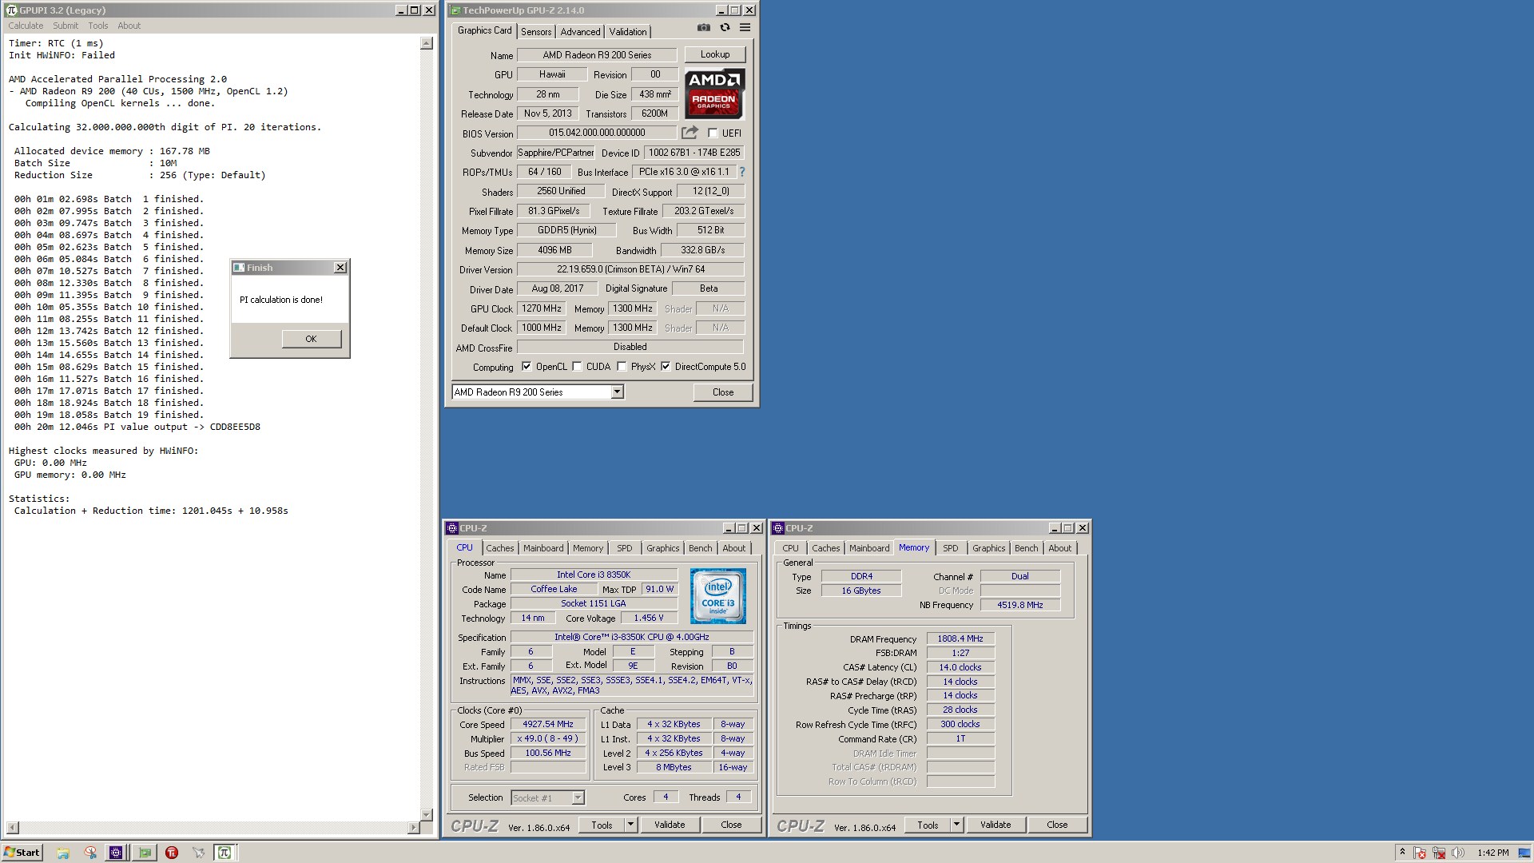Click Close in the right CPU-Z window
1534x863 pixels.
tap(1057, 825)
